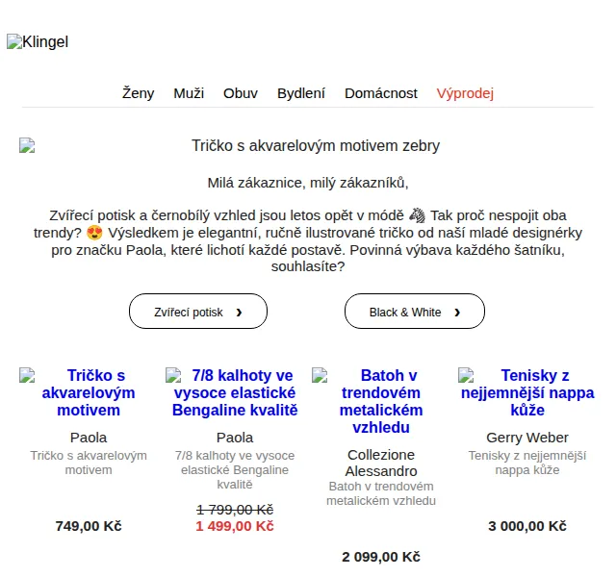This screenshot has height=577, width=616.
Task: Open the Ženy menu item
Action: pyautogui.click(x=138, y=93)
